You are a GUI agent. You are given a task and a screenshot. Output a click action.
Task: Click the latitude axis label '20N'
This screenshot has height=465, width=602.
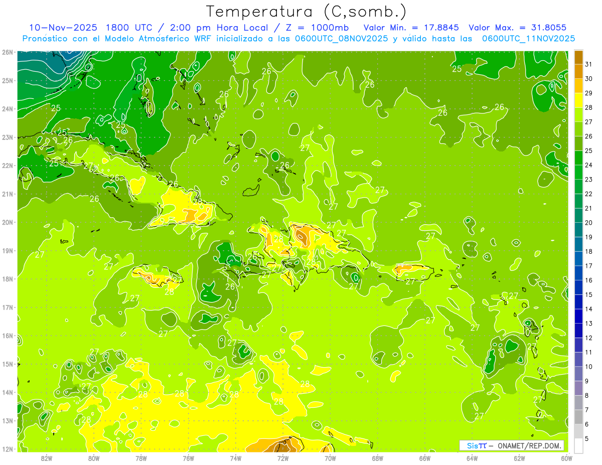point(8,222)
